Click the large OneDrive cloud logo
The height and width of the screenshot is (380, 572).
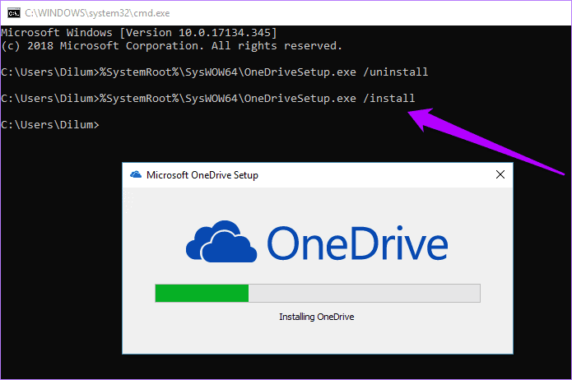click(221, 242)
